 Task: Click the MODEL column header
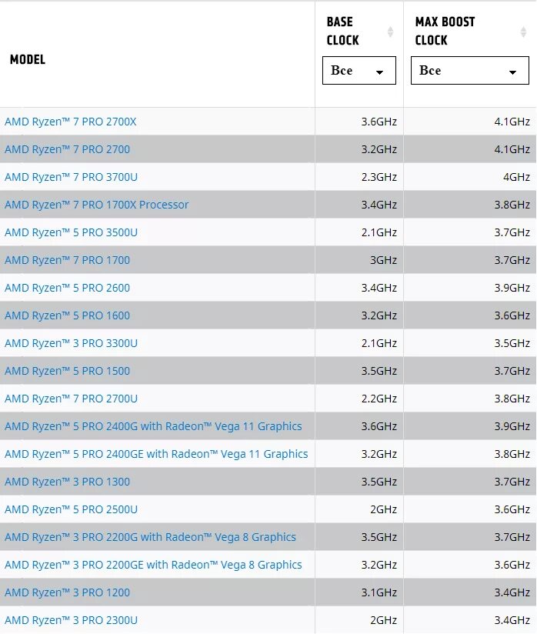pyautogui.click(x=28, y=59)
